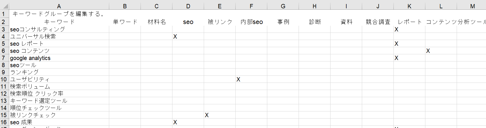Select cell containing seoコンサルティング
486x128 pixels.
(59, 29)
